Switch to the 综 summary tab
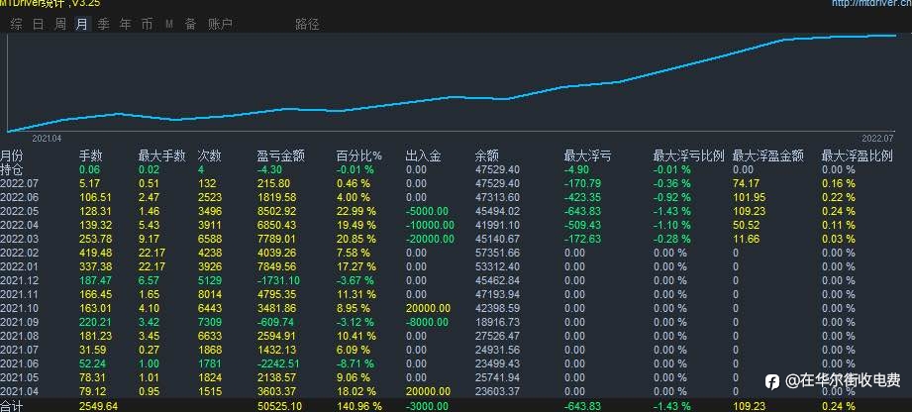Image resolution: width=912 pixels, height=412 pixels. [x=17, y=25]
